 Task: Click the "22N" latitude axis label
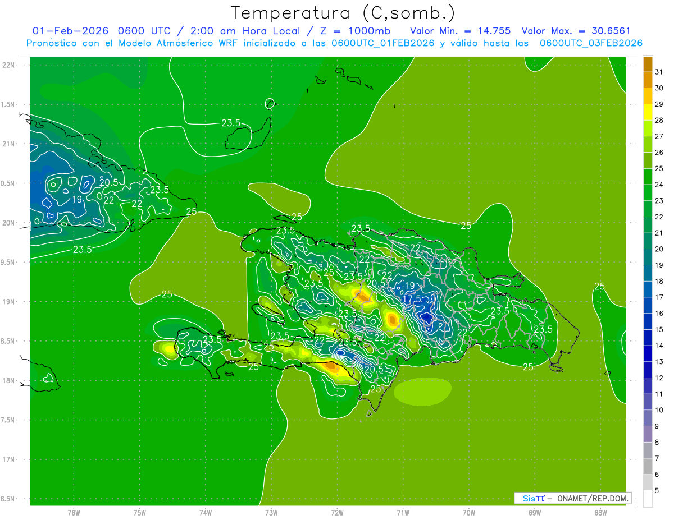pos(10,65)
